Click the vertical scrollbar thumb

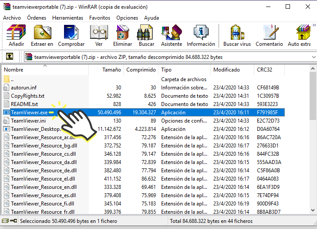point(313,96)
